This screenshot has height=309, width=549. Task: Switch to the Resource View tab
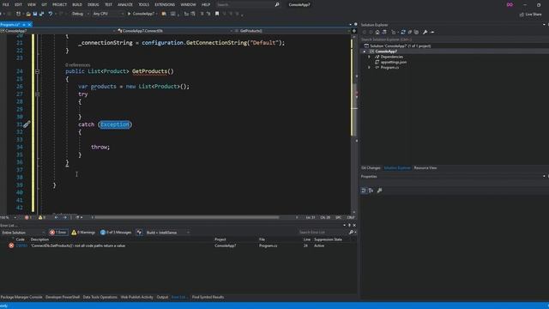[x=425, y=168]
